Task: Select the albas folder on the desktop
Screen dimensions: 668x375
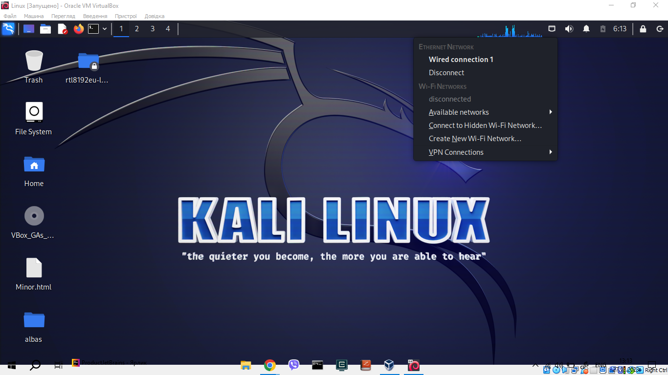Action: [x=34, y=326]
